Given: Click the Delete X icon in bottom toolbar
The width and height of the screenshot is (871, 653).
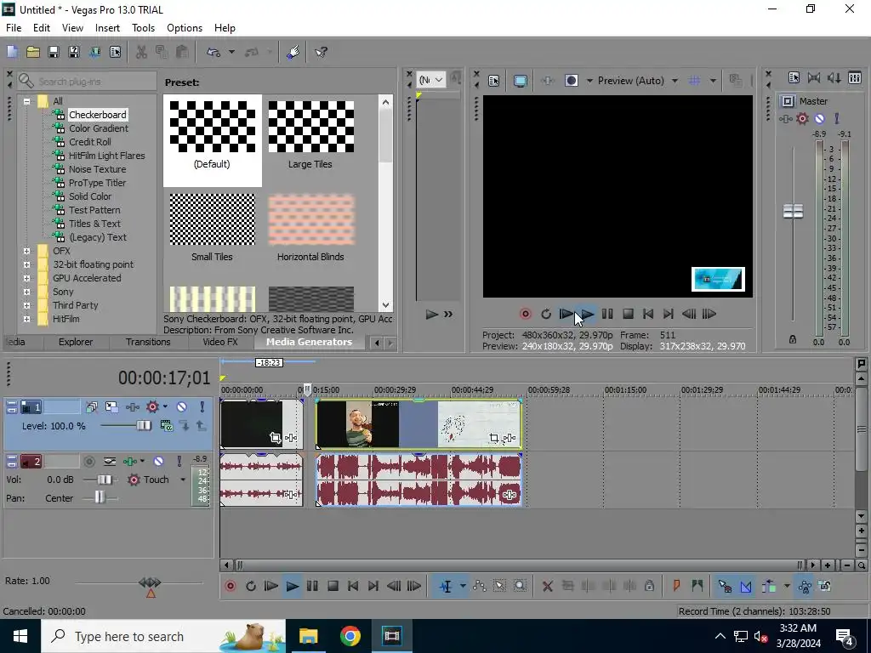Looking at the screenshot, I should 547,587.
